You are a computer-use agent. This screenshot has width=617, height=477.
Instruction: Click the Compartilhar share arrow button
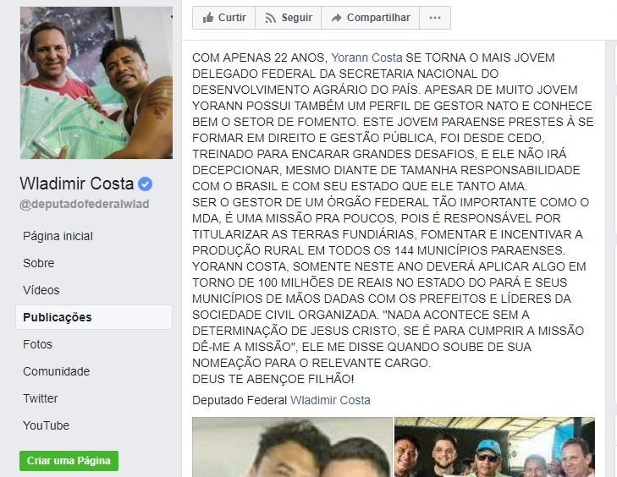click(x=370, y=18)
